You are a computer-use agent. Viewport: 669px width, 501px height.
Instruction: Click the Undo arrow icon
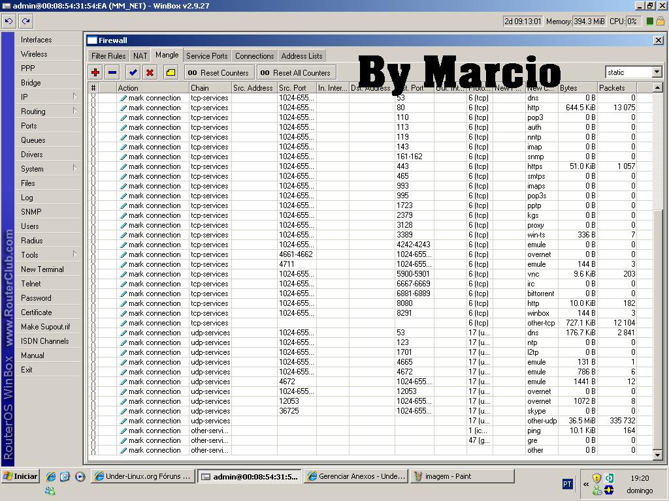[x=9, y=21]
